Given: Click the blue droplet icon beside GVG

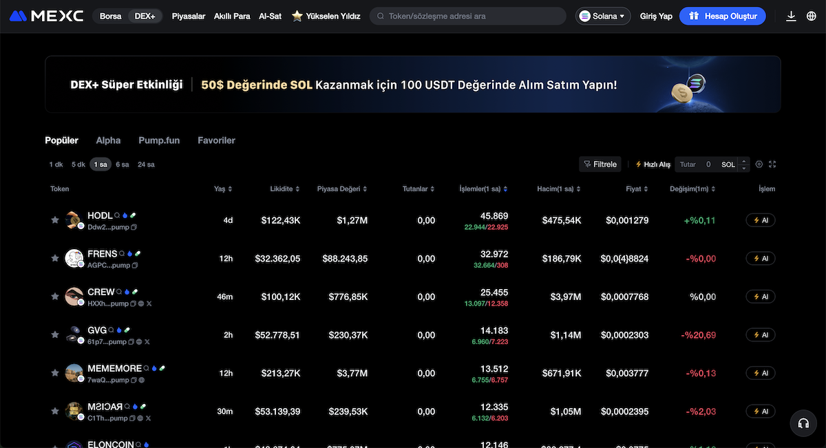Looking at the screenshot, I should [119, 330].
